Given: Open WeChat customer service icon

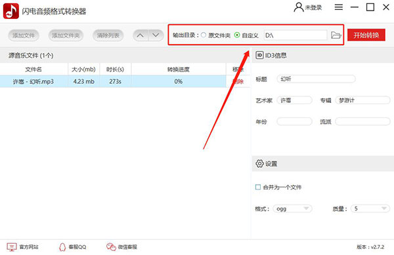Looking at the screenshot, I should [x=111, y=247].
